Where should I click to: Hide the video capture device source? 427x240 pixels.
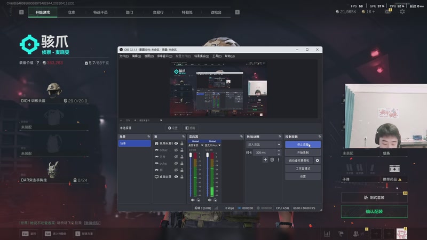(x=176, y=143)
